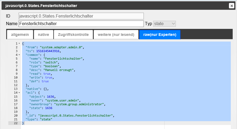Select the raw(nur Experten) tab
The image size is (237, 129).
coord(160,35)
